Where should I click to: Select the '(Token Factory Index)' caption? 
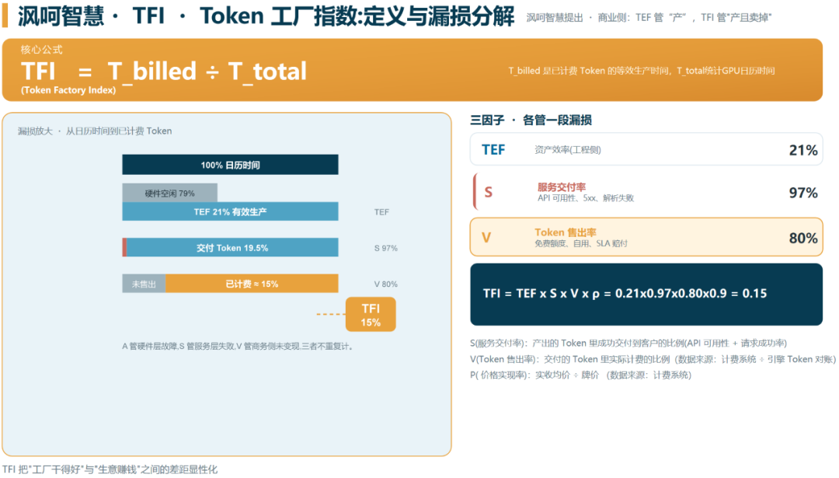[68, 90]
